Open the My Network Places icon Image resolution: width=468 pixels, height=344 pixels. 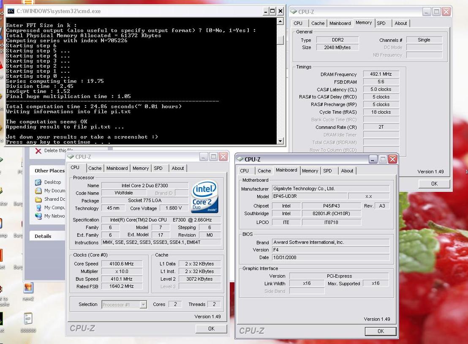pyautogui.click(x=38, y=216)
